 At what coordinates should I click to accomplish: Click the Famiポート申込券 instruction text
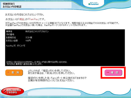57,79
